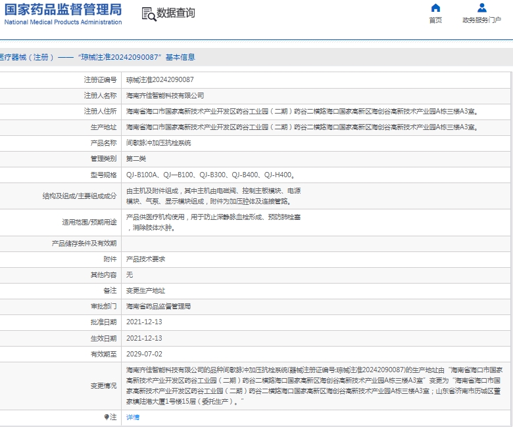
Task: Click 生效日期 label
Action: click(x=103, y=339)
